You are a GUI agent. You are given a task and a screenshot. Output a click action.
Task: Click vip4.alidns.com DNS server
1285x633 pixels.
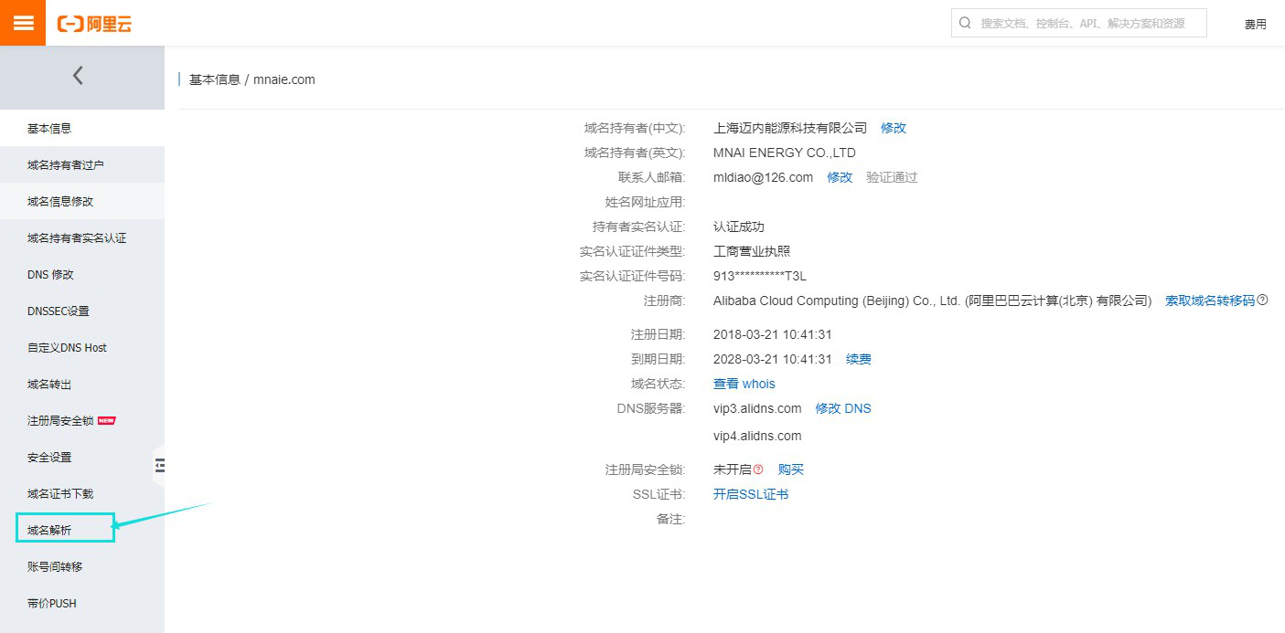pos(757,436)
